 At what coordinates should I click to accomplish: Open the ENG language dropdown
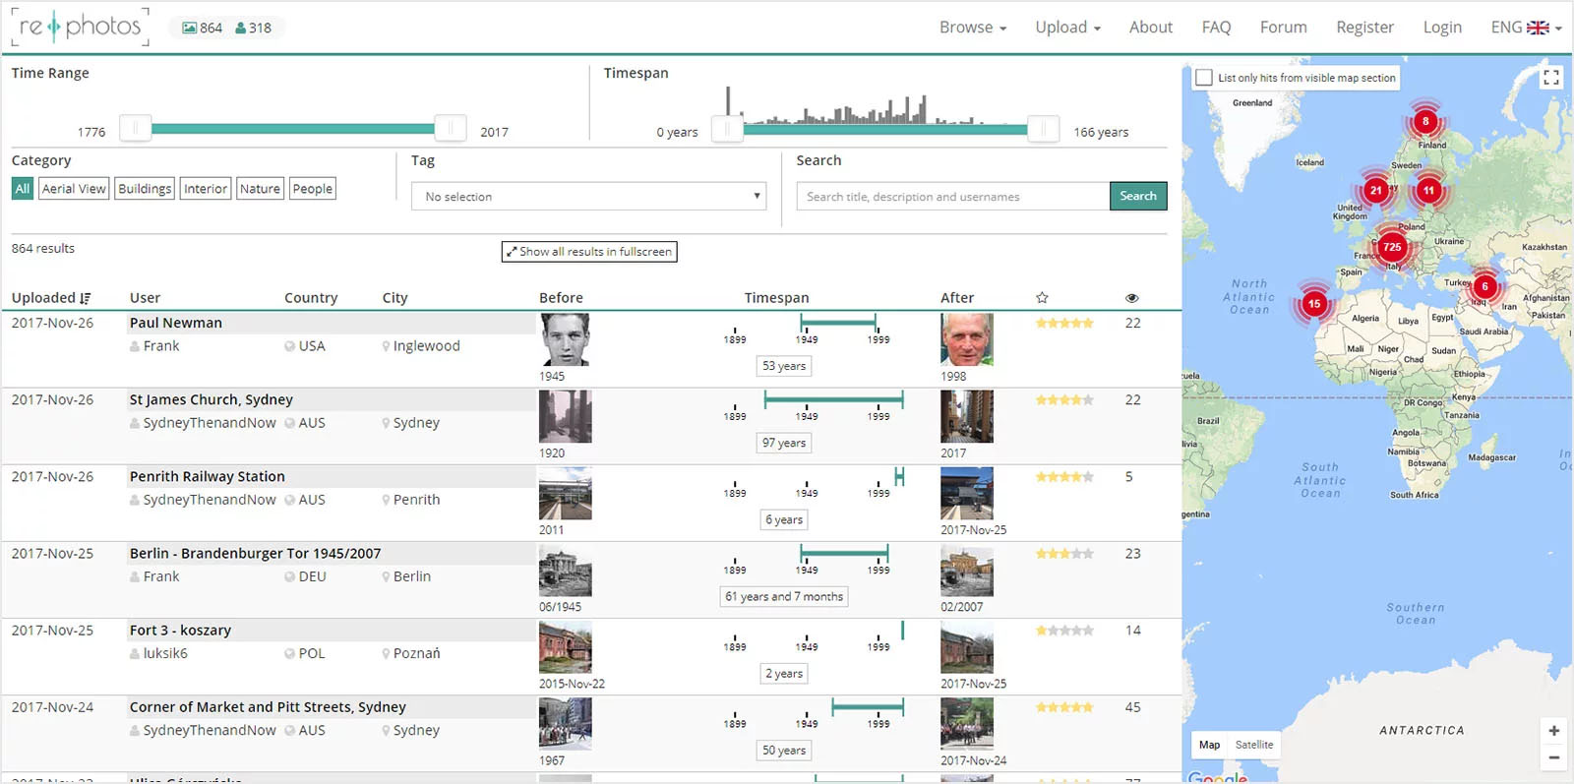1525,28
